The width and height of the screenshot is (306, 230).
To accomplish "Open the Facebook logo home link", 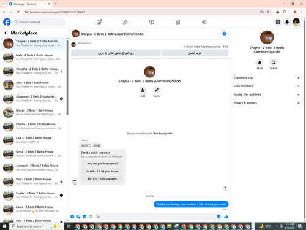I will click(7, 22).
